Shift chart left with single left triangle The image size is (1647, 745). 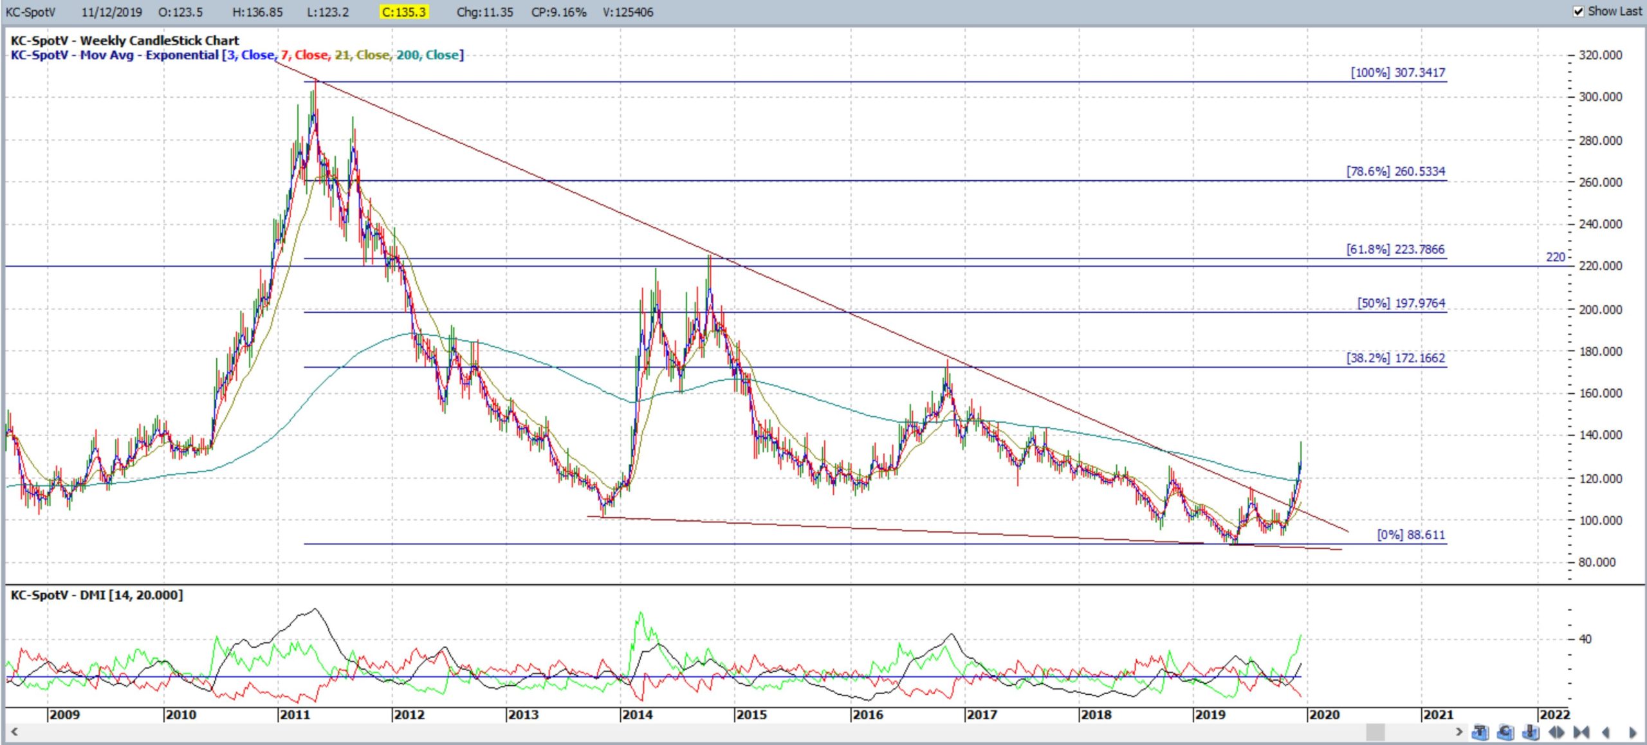[1606, 732]
